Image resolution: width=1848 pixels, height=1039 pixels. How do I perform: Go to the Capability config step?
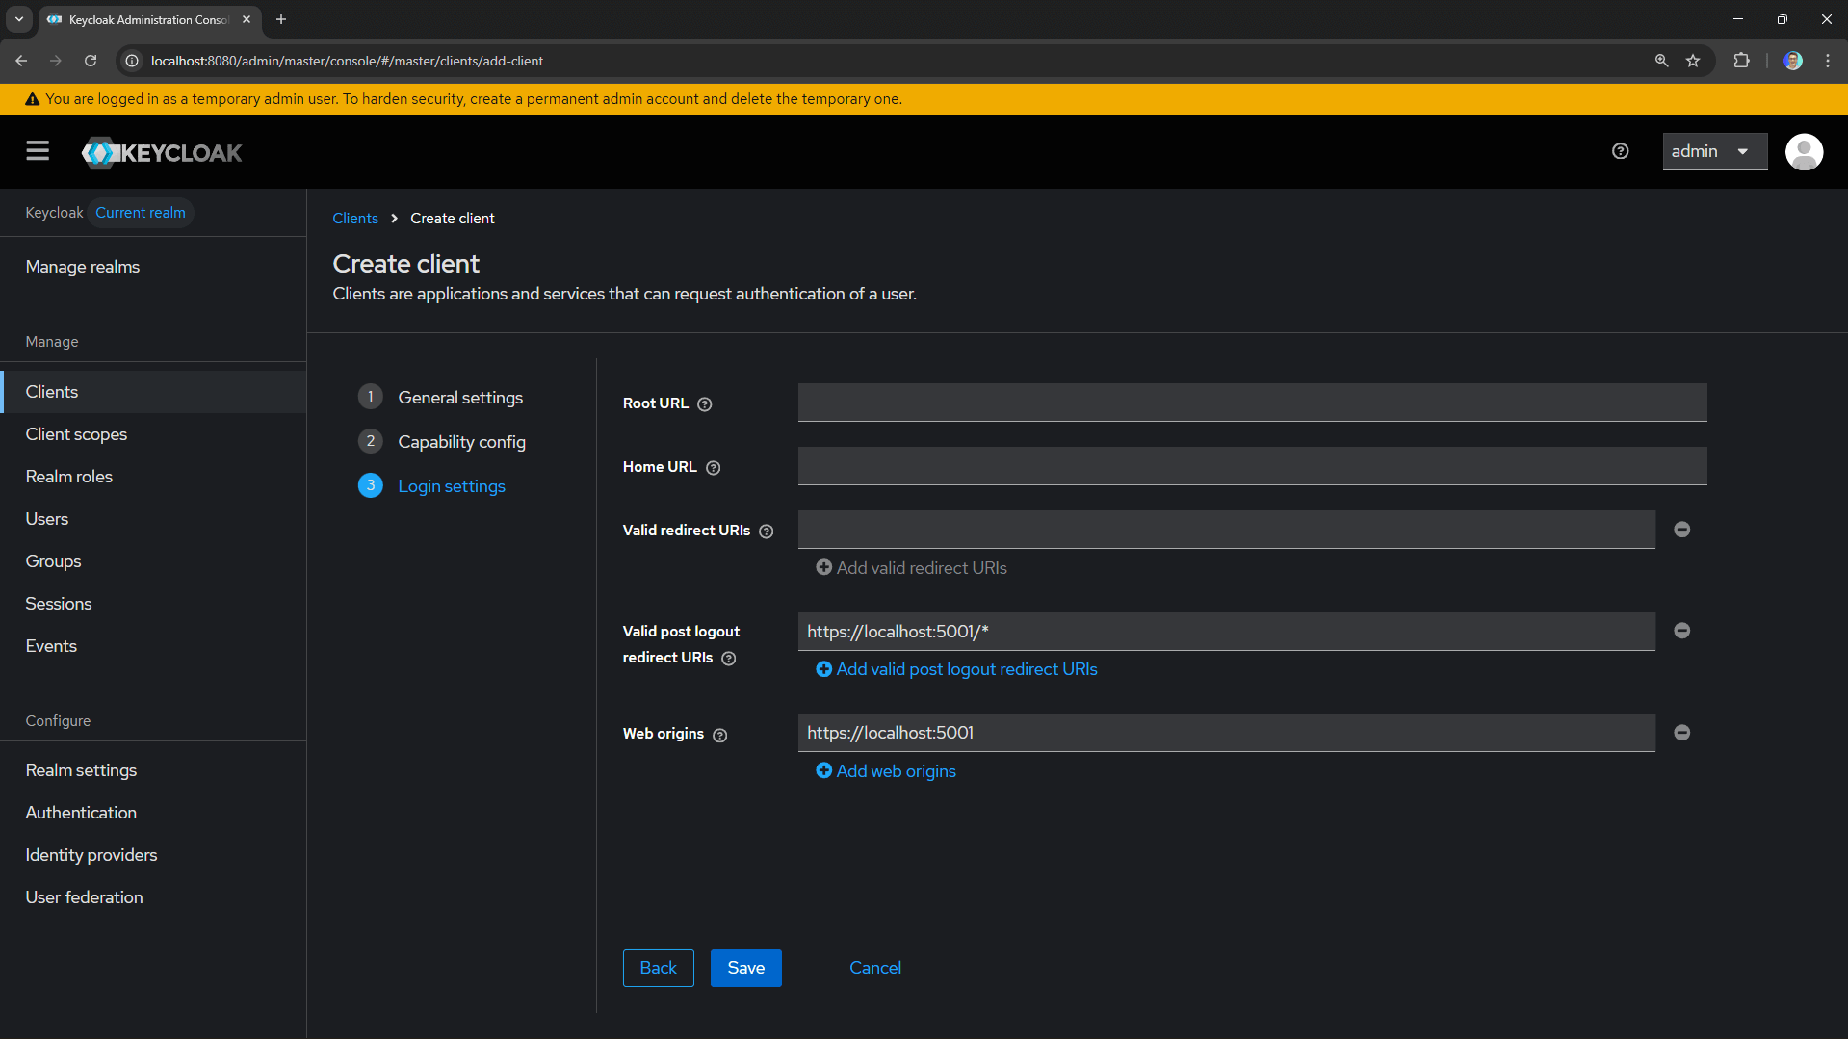[x=462, y=441]
